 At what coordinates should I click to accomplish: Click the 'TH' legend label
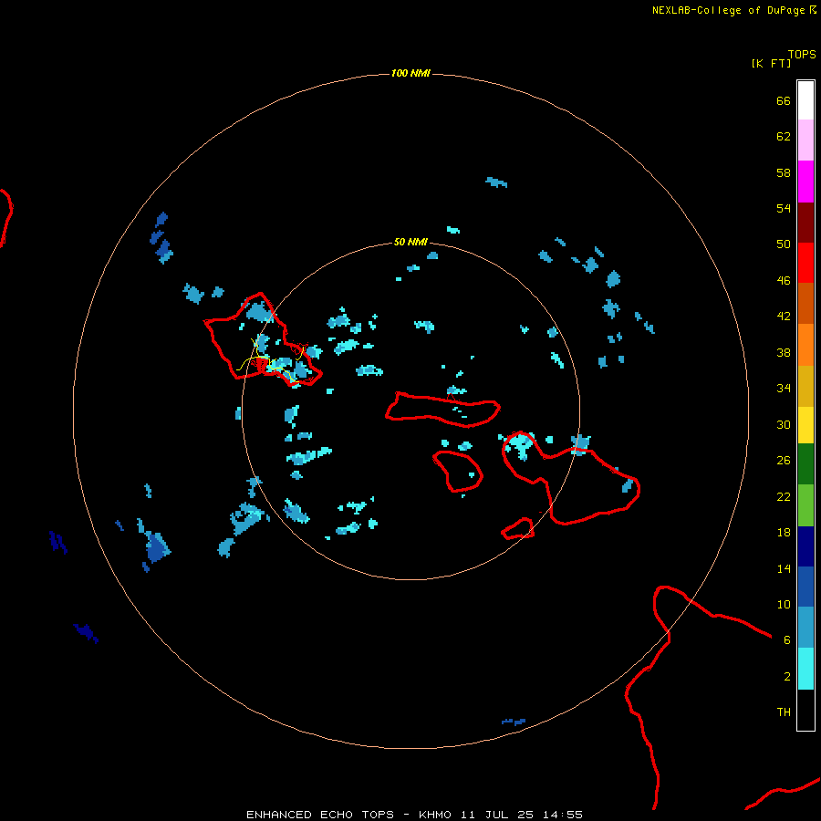784,712
